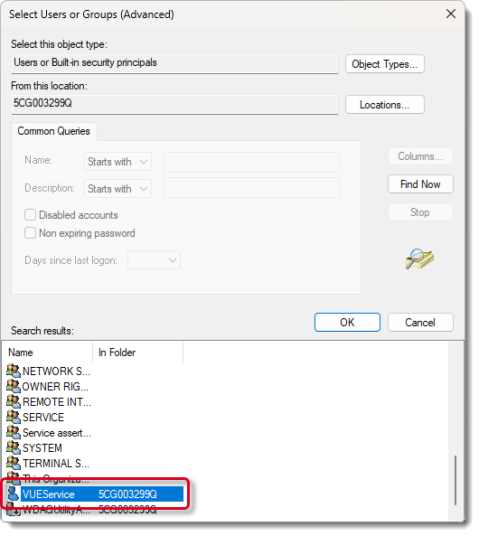Viewport: 479px width, 536px height.
Task: Click the REMOTE INT... group icon
Action: (x=14, y=401)
